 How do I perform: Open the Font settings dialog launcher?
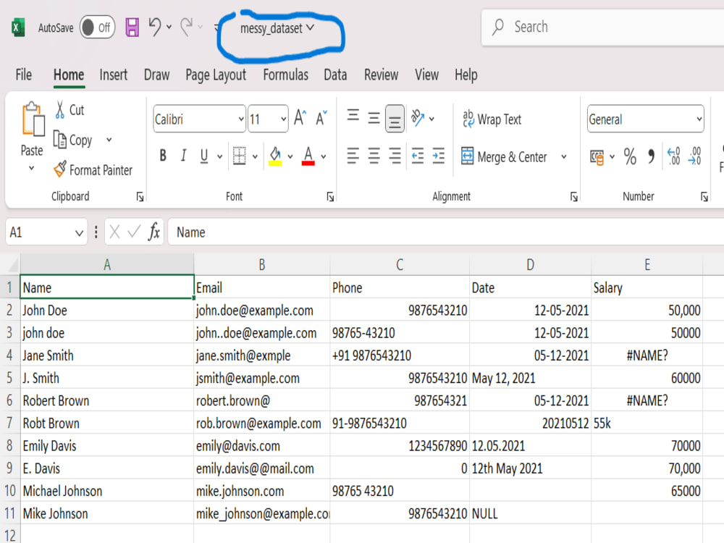tap(330, 197)
